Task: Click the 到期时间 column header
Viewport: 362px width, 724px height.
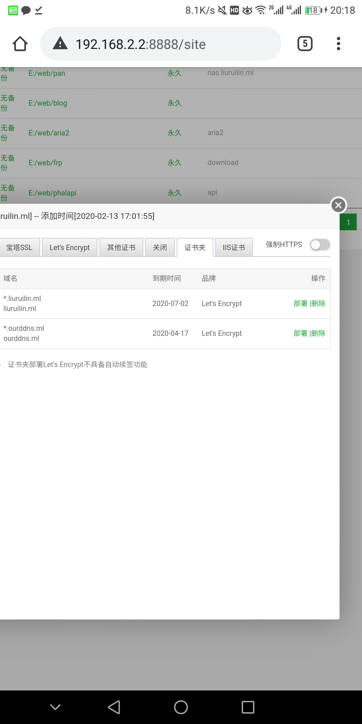Action: pos(167,278)
